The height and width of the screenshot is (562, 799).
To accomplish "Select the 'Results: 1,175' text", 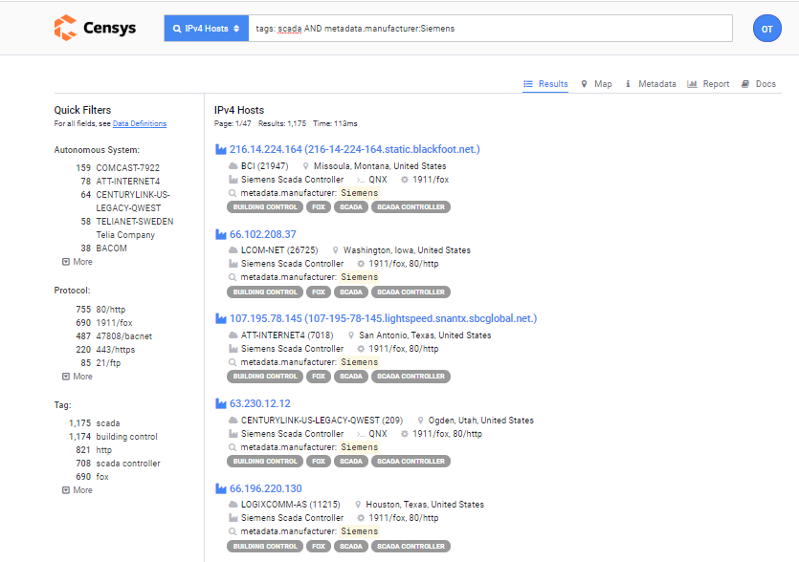I will [x=282, y=123].
